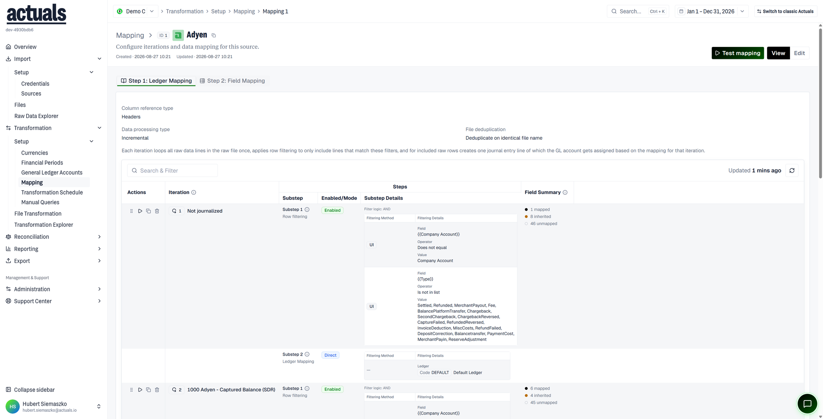Click the Test mapping button
The height and width of the screenshot is (419, 823).
[737, 53]
